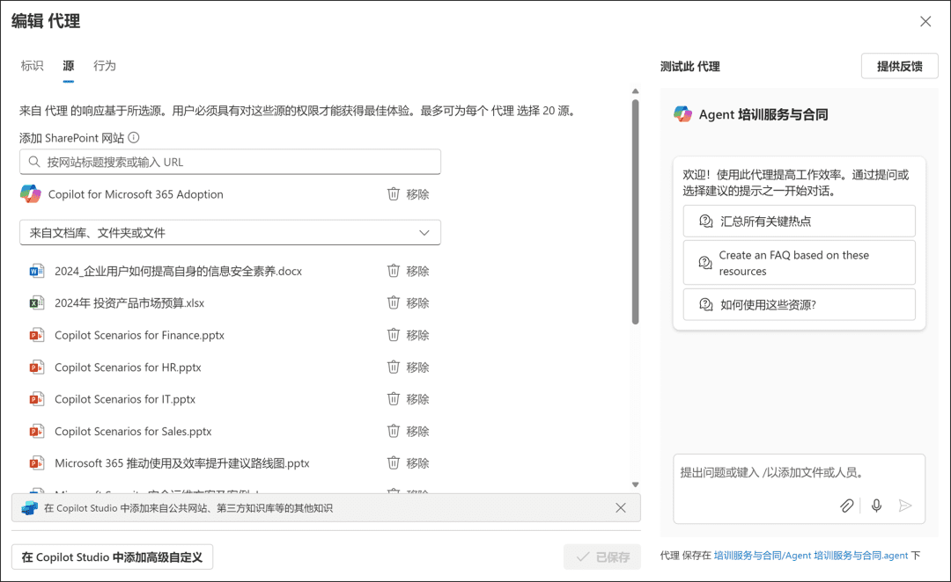Screen dimensions: 951x582
Task: Click the search magnifier icon in the URL field
Action: [x=34, y=162]
